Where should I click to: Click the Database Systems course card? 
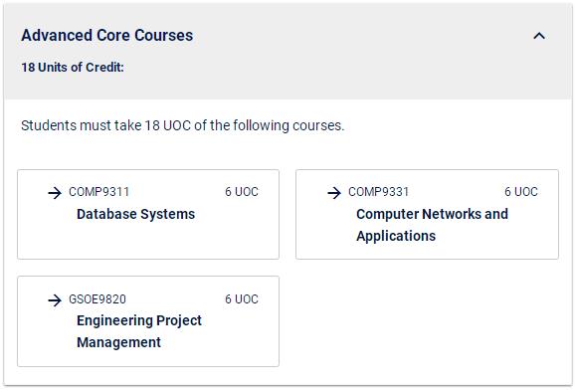tap(148, 215)
